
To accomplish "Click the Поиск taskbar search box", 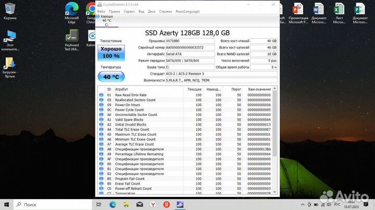I will click(53, 204).
